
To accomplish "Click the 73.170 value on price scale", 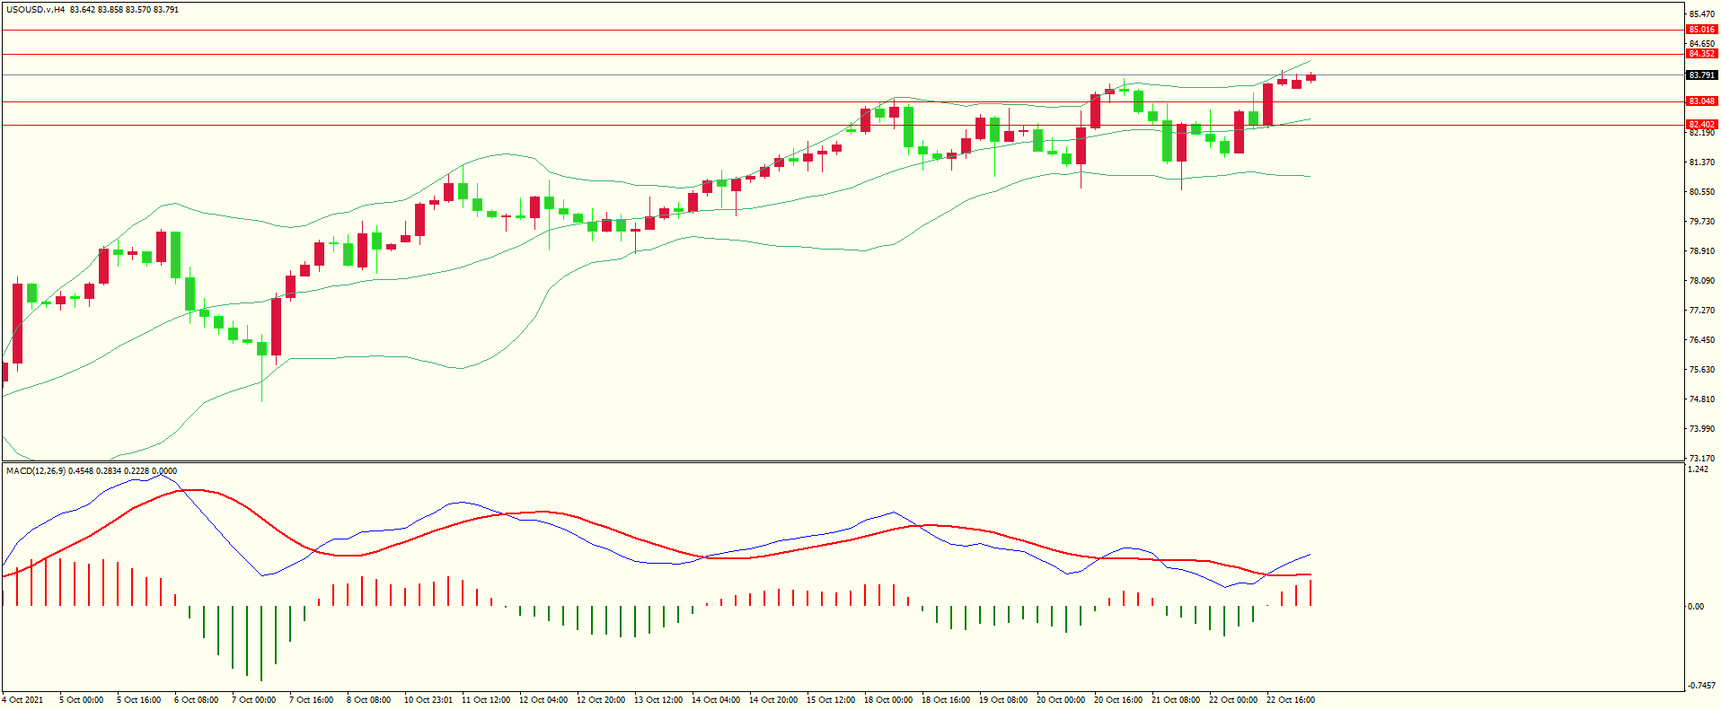I will click(1701, 459).
